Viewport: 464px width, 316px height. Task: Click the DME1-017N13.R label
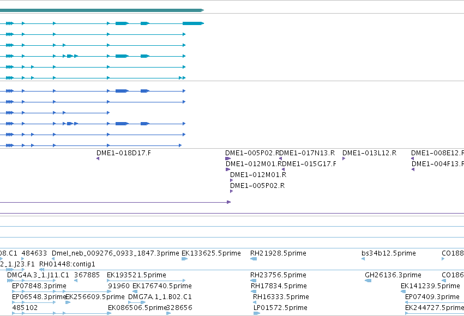click(308, 153)
